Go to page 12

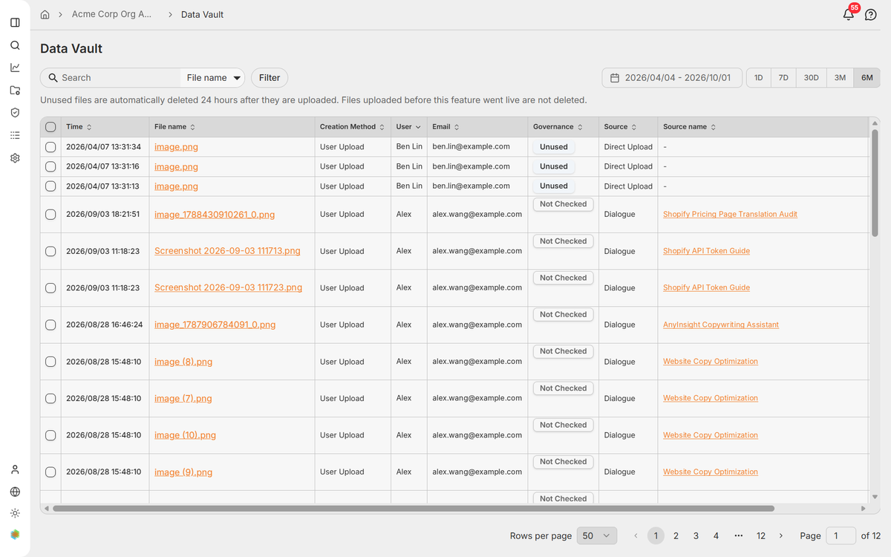[761, 535]
